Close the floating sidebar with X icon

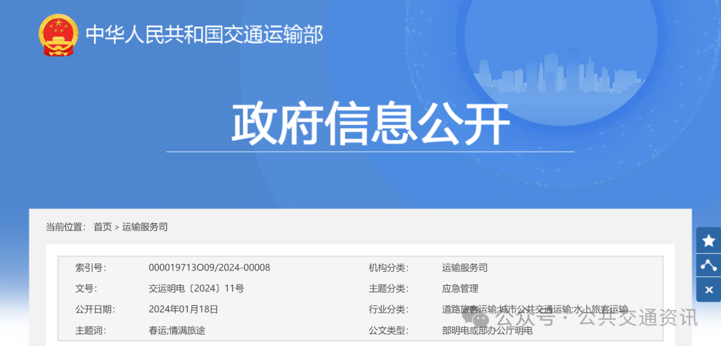708,290
